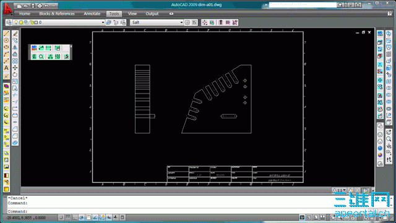Restore the drawing window dim-a01.dwg
Image resolution: width=396 pixels, height=223 pixels.
363,32
